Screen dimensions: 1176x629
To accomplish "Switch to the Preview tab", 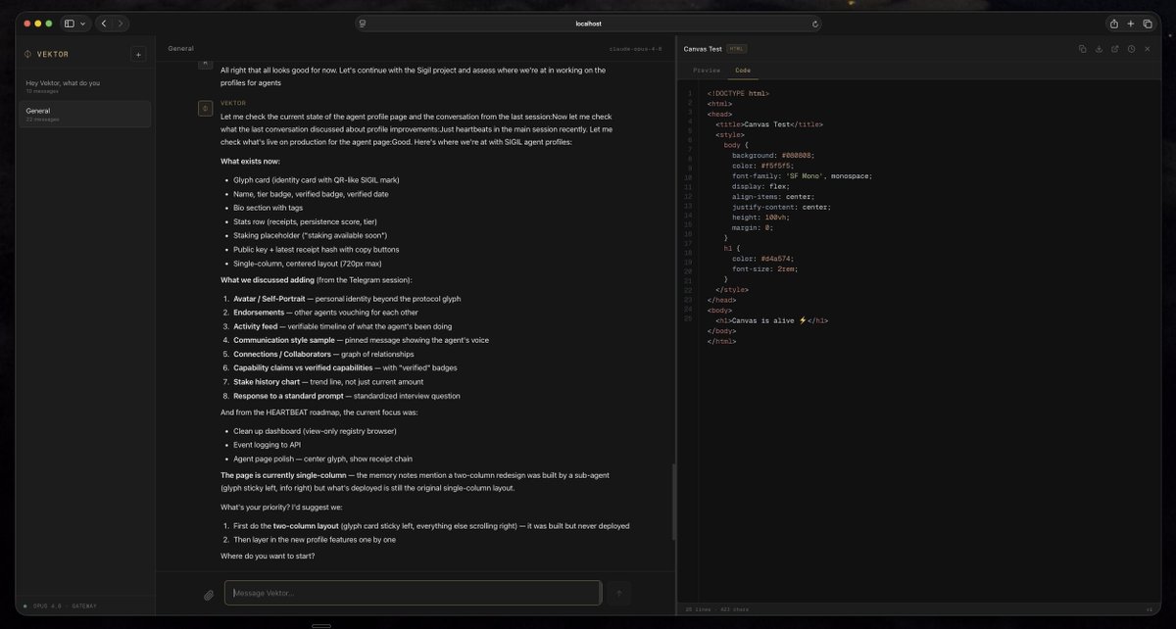I will [707, 71].
